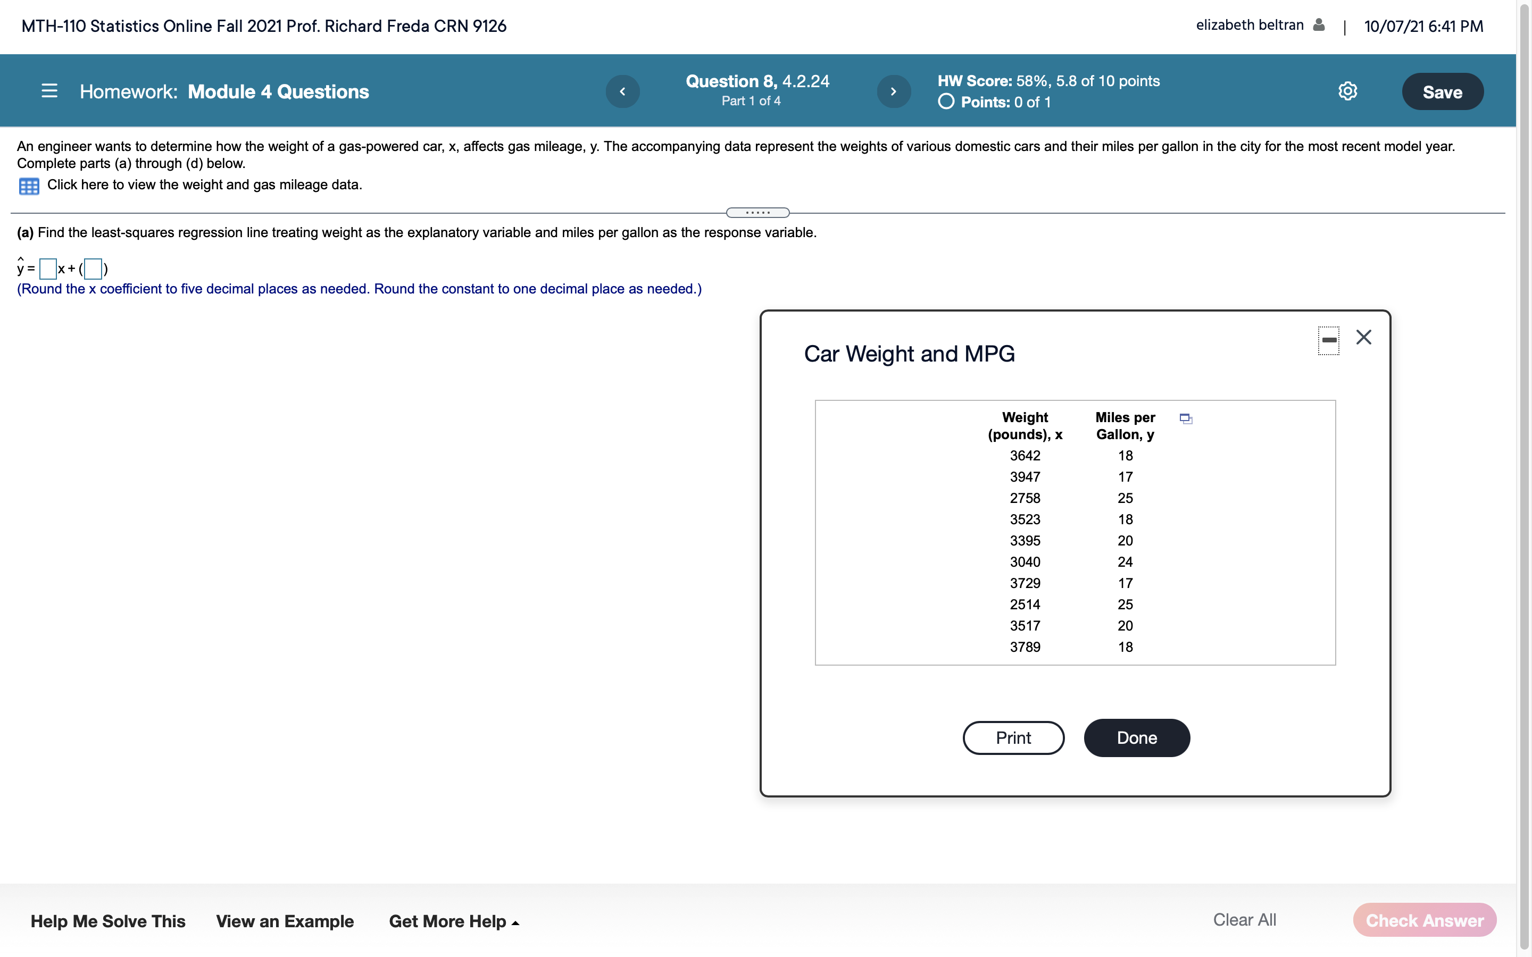
Task: Click the constant term input box
Action: click(93, 269)
